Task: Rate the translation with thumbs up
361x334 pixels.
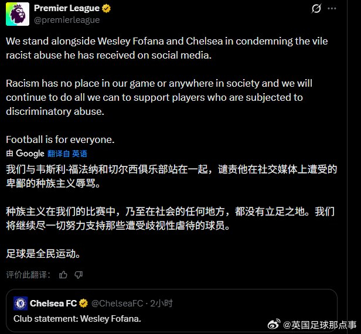Action: tap(63, 274)
